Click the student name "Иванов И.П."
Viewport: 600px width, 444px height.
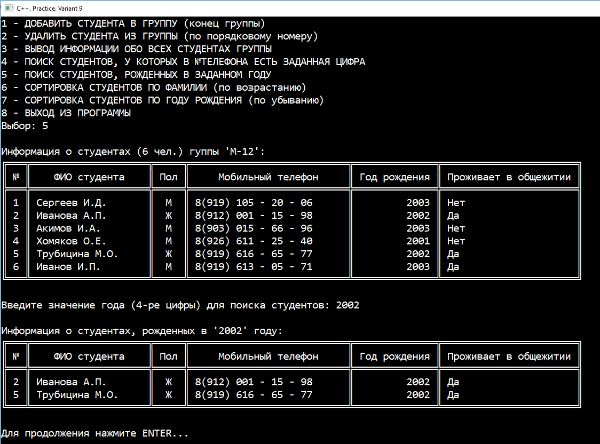[68, 267]
